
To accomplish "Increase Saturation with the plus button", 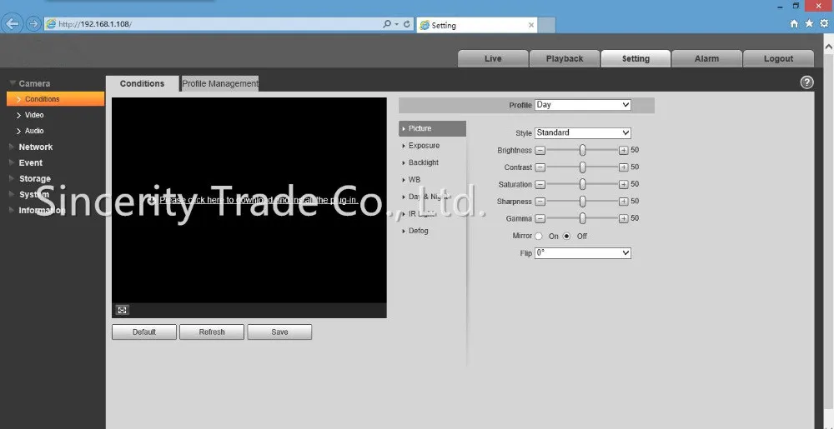I will (x=623, y=184).
